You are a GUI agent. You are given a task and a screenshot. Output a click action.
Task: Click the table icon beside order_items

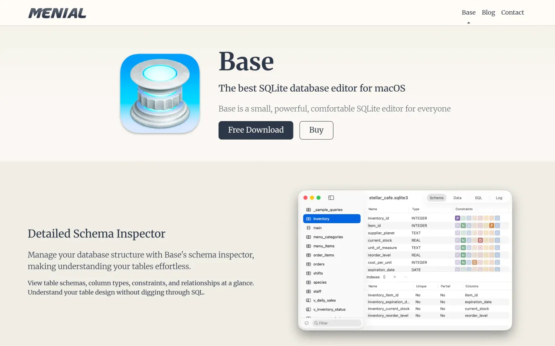tap(309, 255)
